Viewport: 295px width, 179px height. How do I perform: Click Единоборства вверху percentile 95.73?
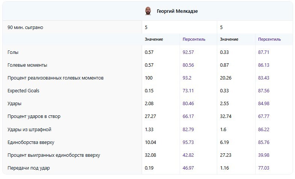(x=188, y=142)
